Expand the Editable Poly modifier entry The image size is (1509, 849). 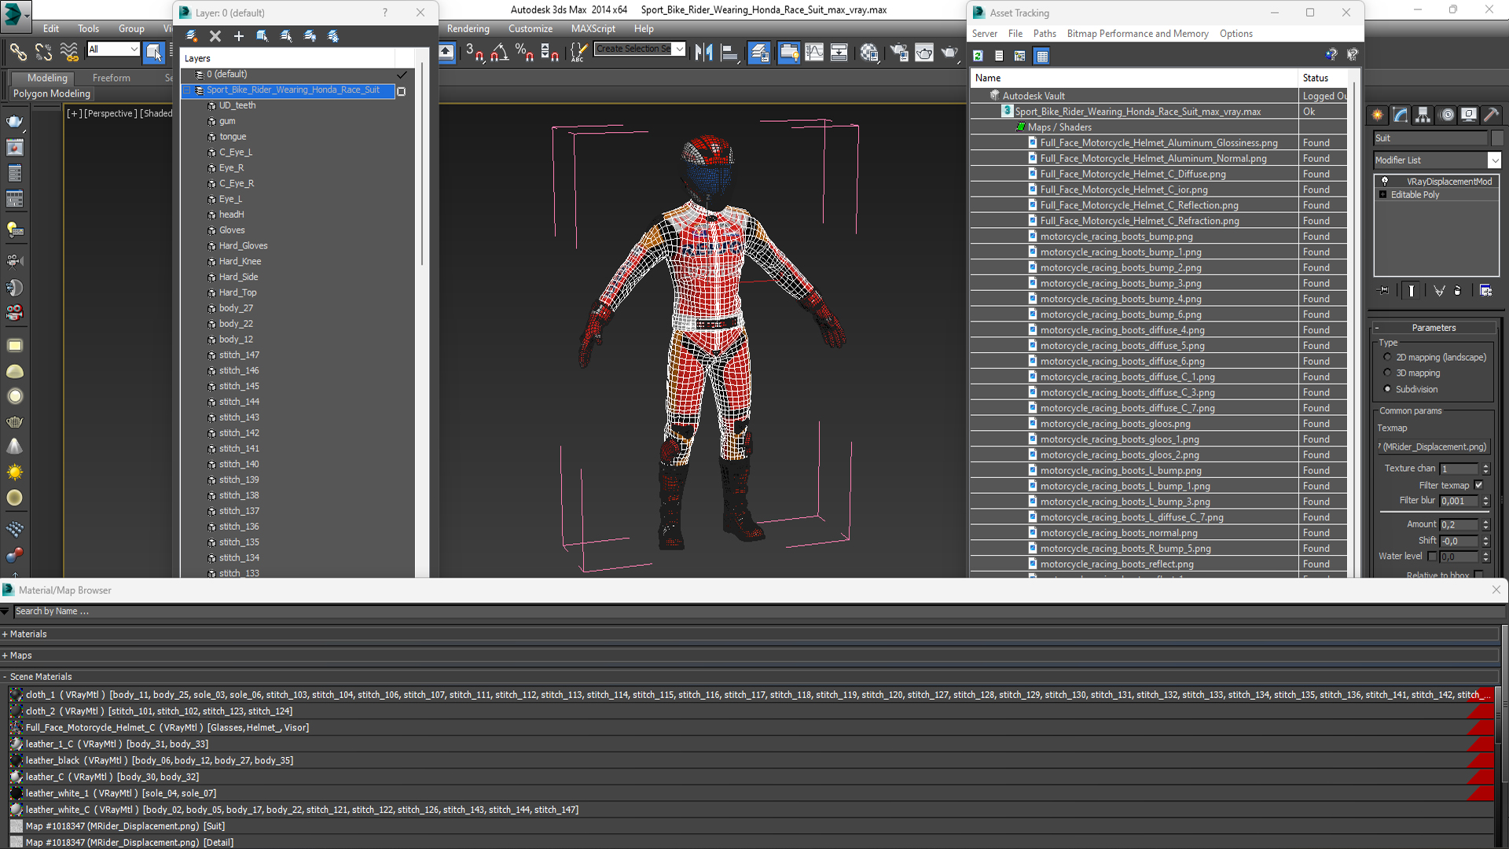[1382, 194]
